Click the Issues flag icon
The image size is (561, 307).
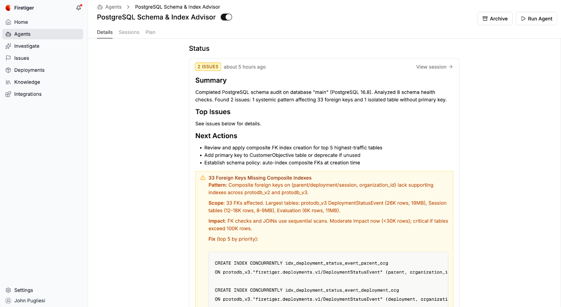pos(8,58)
